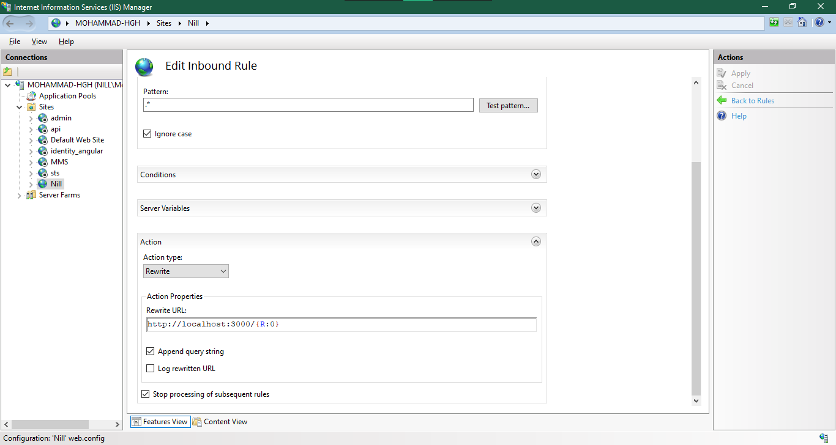The width and height of the screenshot is (836, 445).
Task: Switch to Features View tab
Action: (x=160, y=422)
